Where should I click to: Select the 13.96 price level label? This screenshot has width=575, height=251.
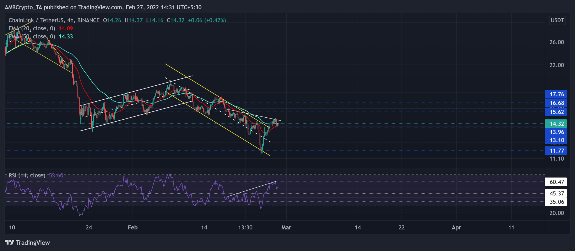tap(556, 132)
